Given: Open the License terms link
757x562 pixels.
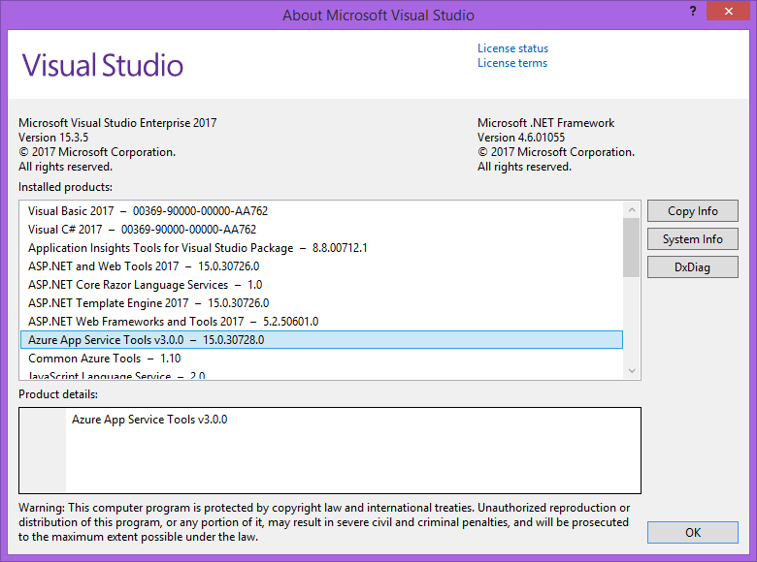Looking at the screenshot, I should coord(512,63).
